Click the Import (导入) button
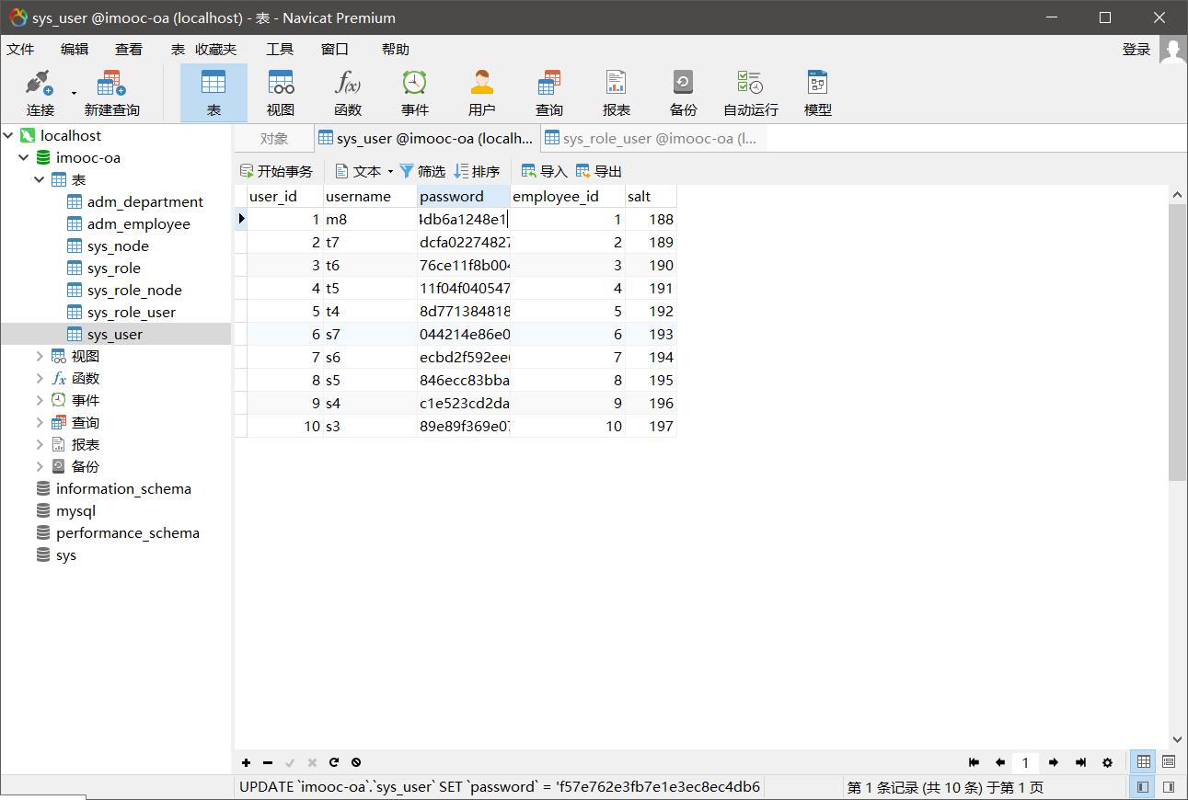This screenshot has width=1188, height=800. pyautogui.click(x=544, y=171)
